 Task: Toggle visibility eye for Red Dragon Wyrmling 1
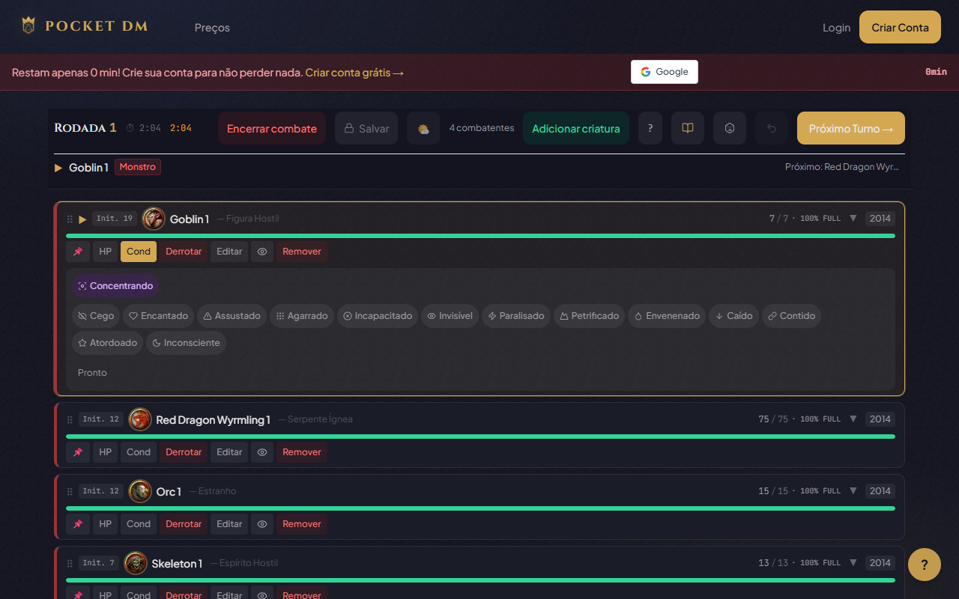click(x=262, y=452)
